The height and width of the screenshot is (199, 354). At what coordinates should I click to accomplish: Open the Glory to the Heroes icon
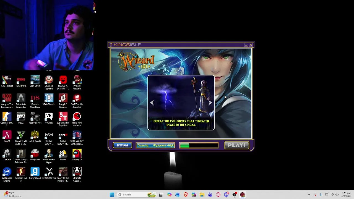[x=63, y=175]
